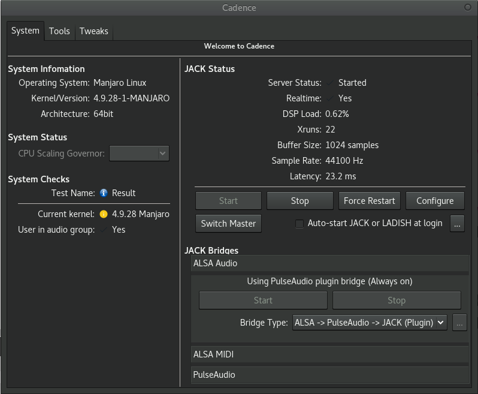The image size is (478, 394).
Task: Open the Bridge Type combo box
Action: [x=370, y=323]
